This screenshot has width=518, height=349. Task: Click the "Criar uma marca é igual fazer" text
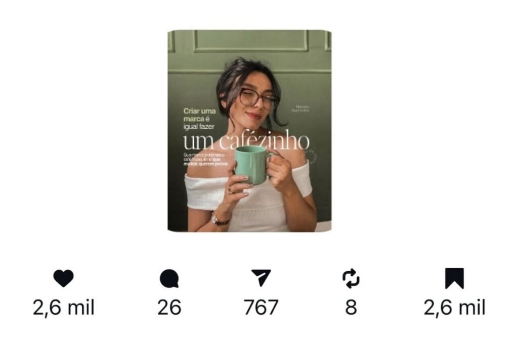(x=199, y=119)
